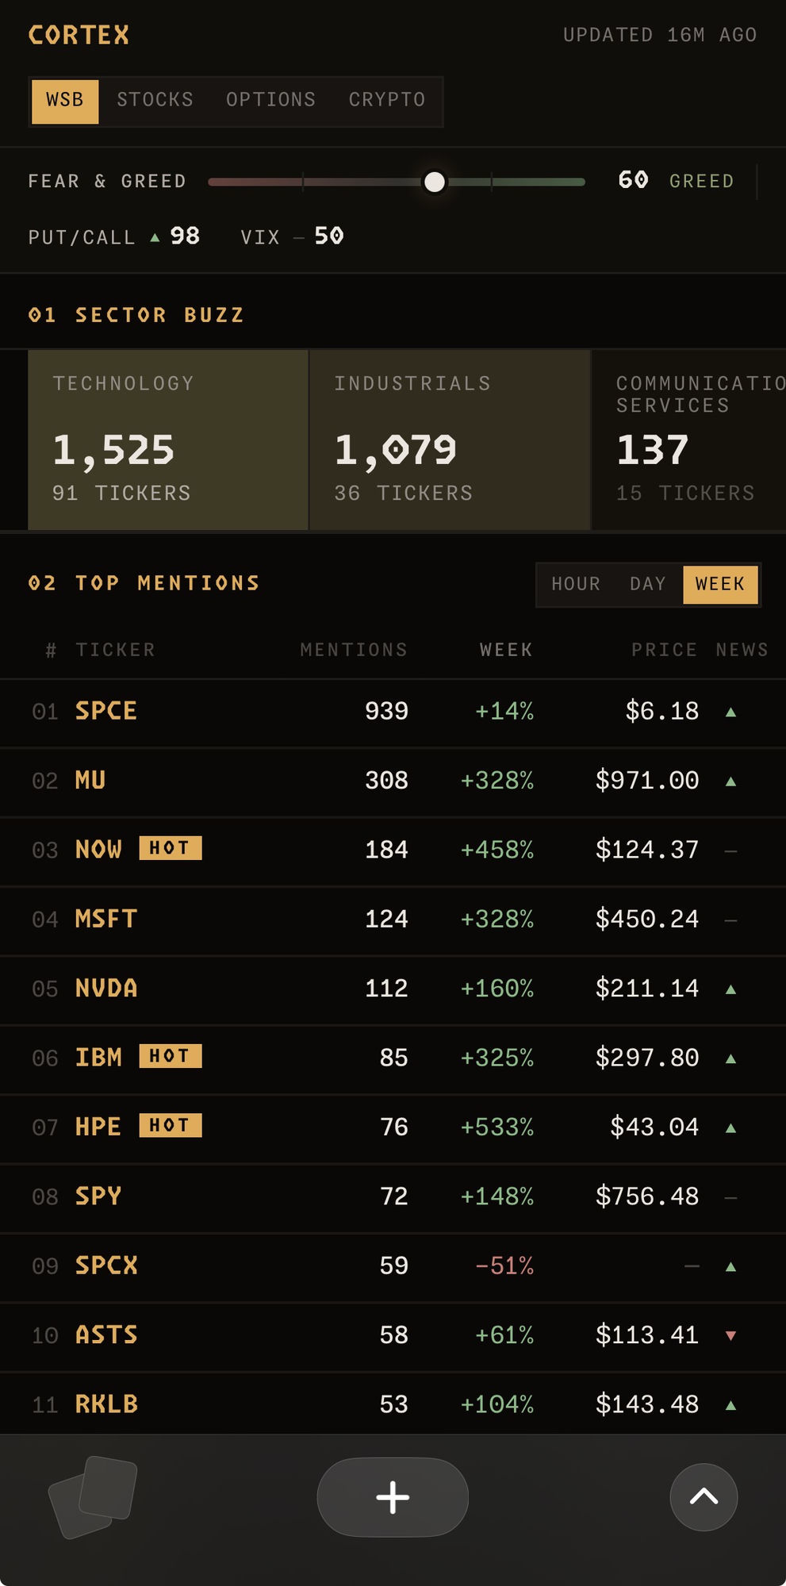Screen dimensions: 786x1586
Task: Click ASTS news down-triangle indicator
Action: tap(730, 1336)
